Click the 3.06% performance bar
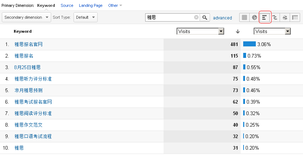This screenshot has width=303, height=155. pos(249,44)
